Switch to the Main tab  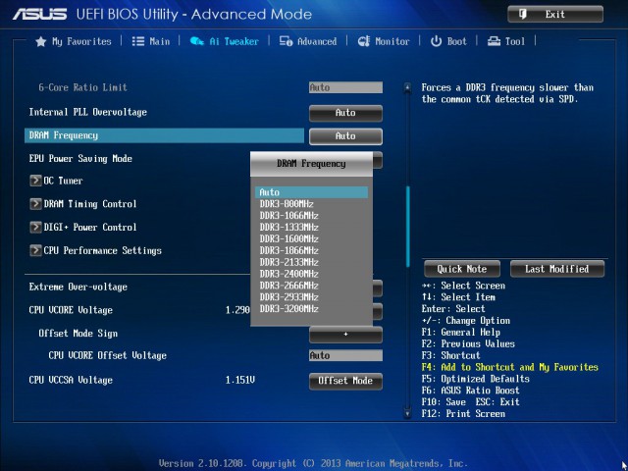(151, 41)
